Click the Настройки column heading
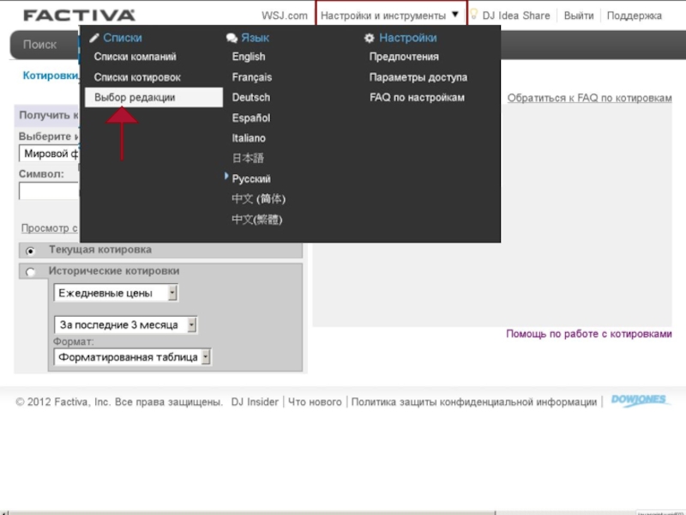 (x=408, y=38)
